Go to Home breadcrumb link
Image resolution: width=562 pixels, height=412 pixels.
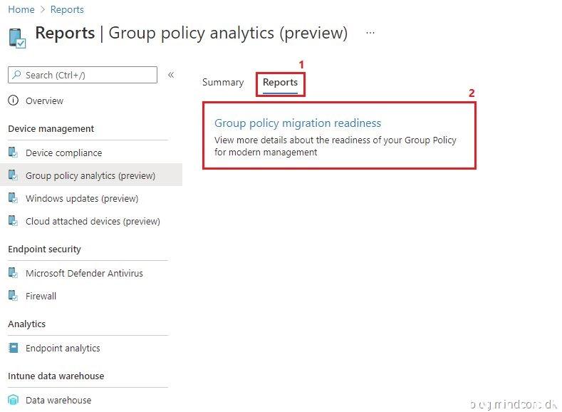pos(21,9)
